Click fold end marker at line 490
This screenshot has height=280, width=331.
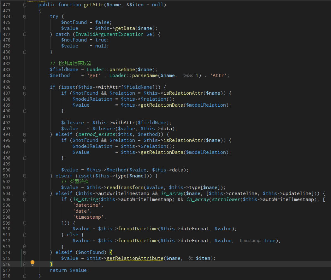(x=25, y=111)
